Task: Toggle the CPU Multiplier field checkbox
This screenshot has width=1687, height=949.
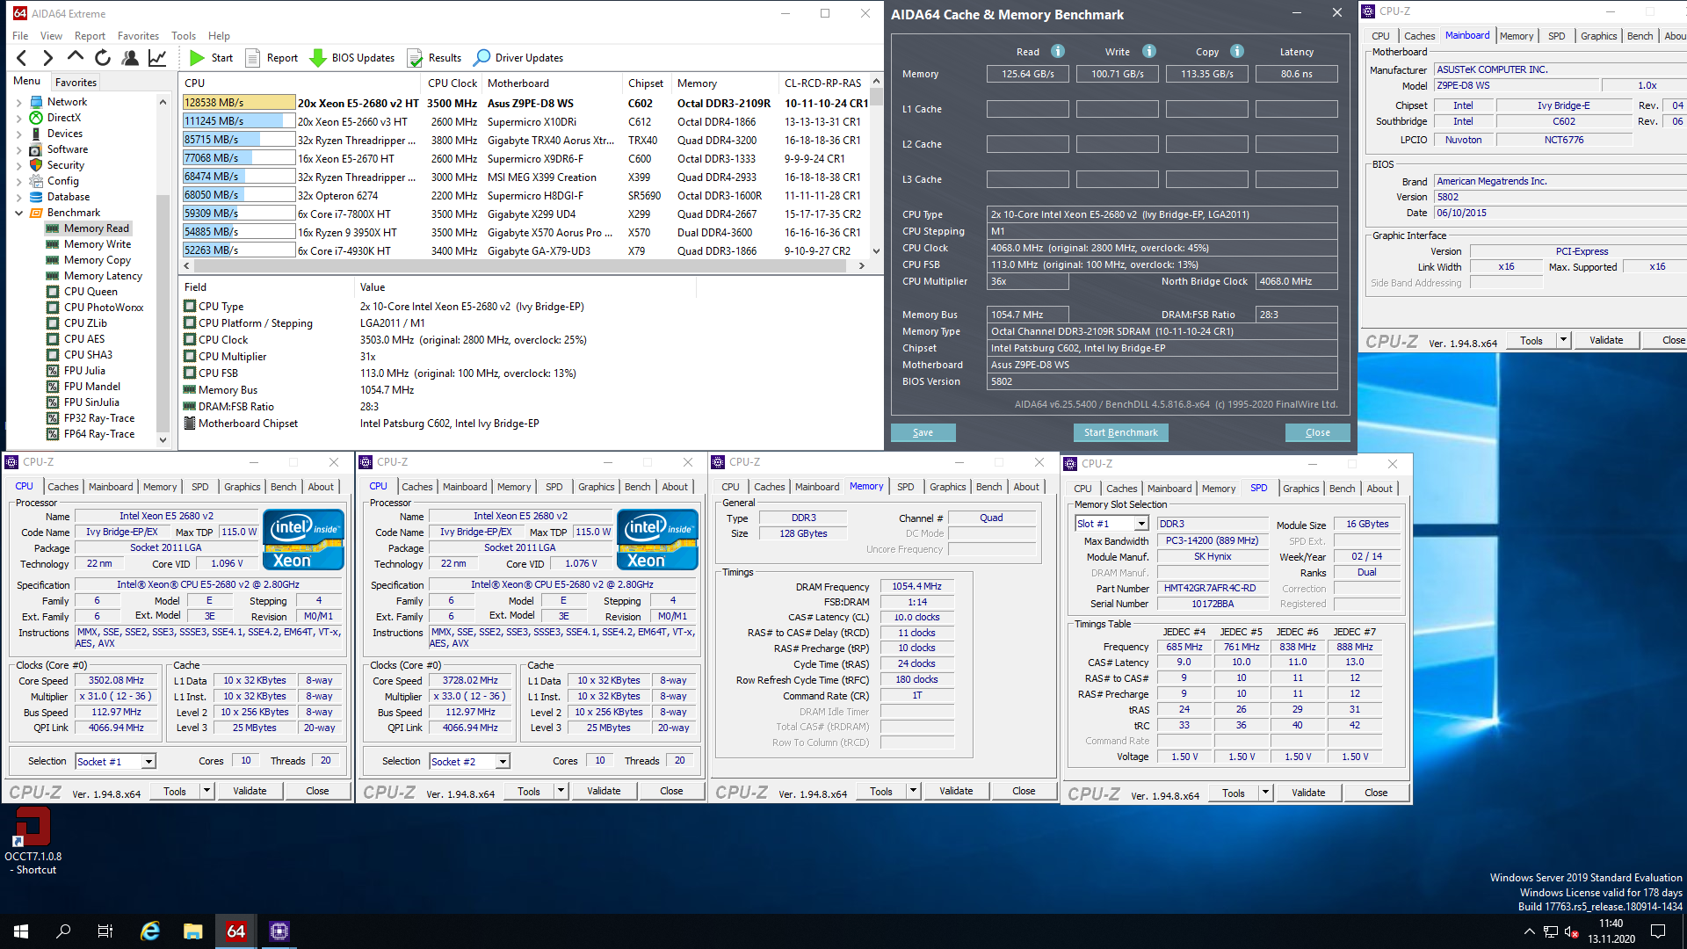Action: 190,357
